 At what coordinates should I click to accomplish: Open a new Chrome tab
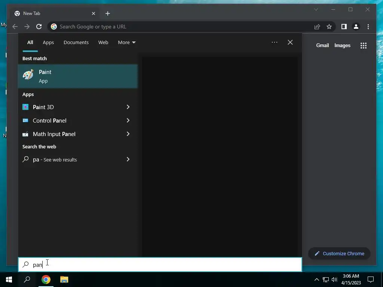[x=108, y=13]
